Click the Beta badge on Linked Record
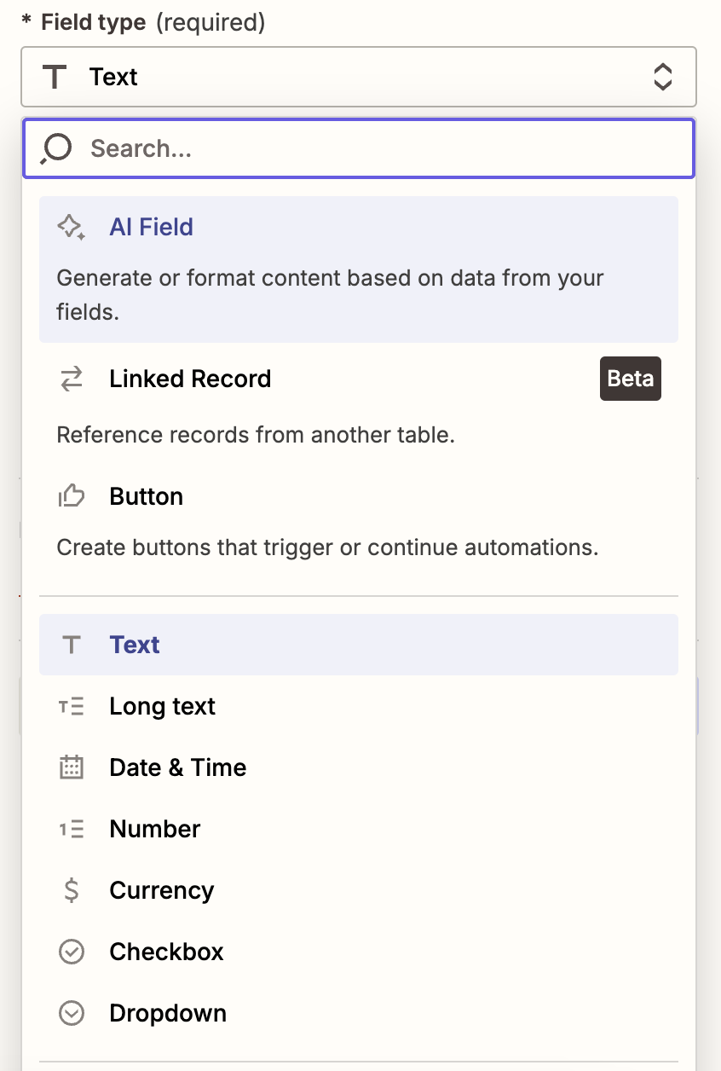 coord(631,379)
